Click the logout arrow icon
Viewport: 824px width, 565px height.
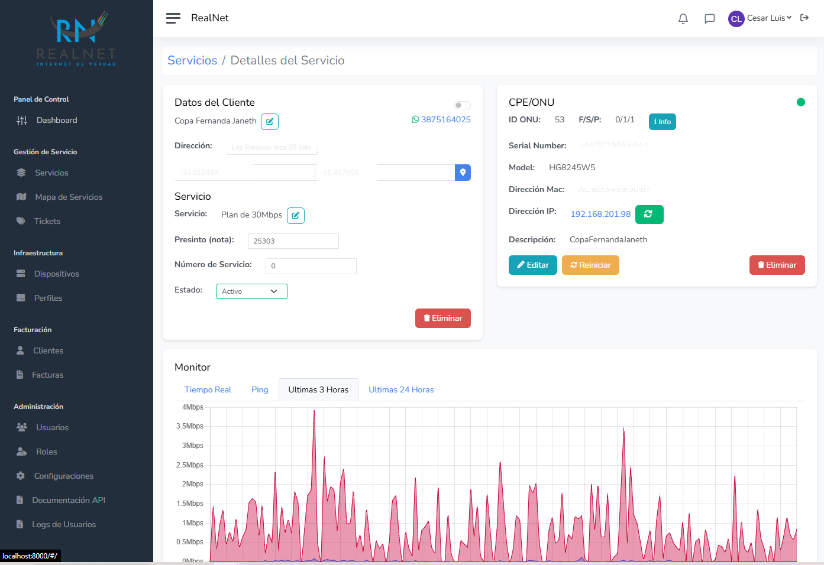[x=804, y=18]
